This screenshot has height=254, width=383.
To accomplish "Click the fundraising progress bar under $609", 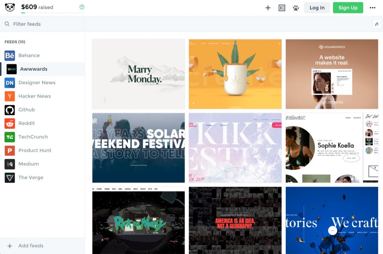I will (52, 13).
